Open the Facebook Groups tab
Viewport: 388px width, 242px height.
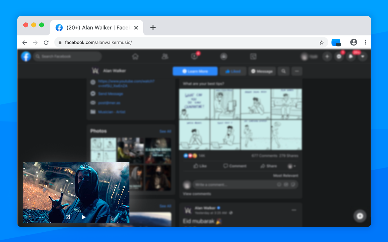224,56
